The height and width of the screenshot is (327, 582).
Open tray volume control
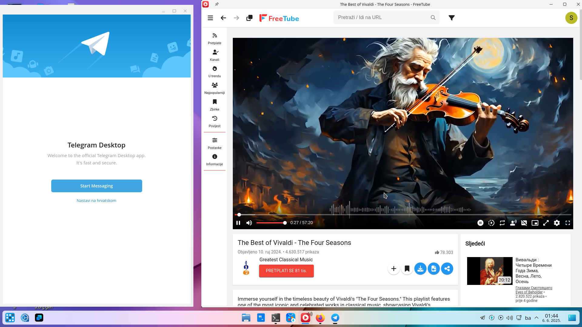click(510, 318)
